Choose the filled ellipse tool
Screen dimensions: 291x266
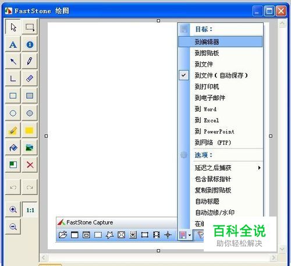(x=30, y=113)
